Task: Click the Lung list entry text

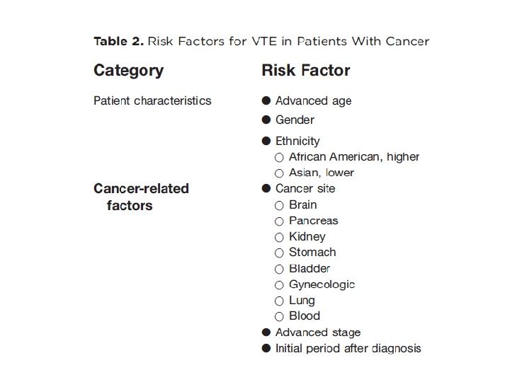Action: 302,300
